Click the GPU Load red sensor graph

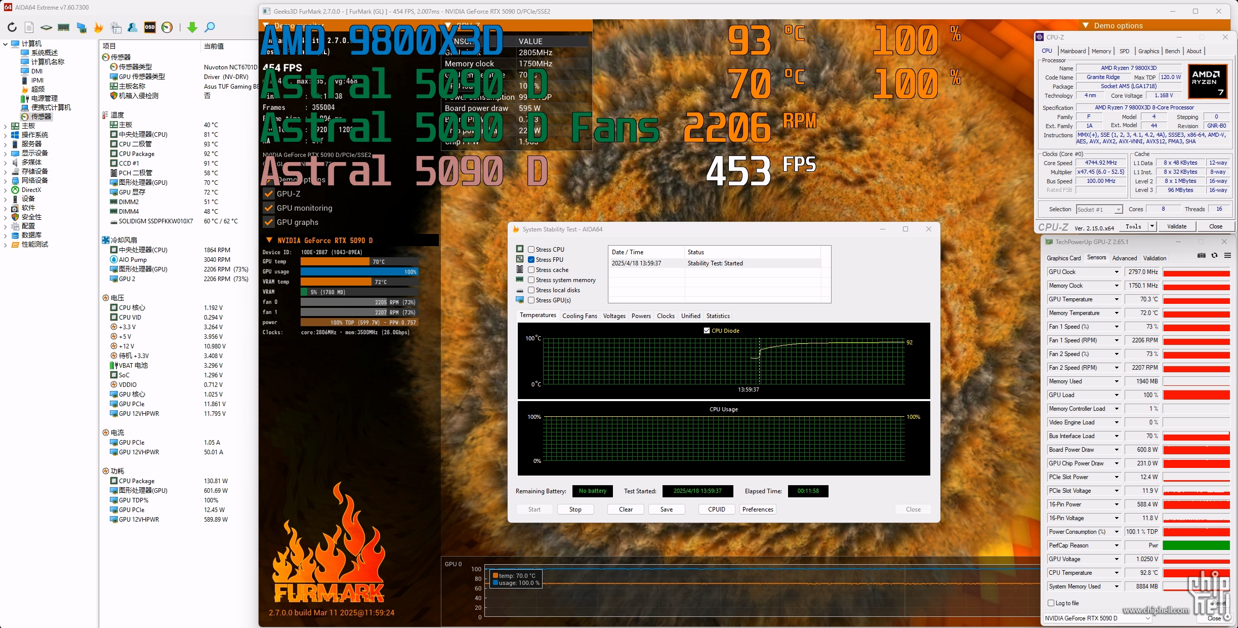pos(1196,395)
